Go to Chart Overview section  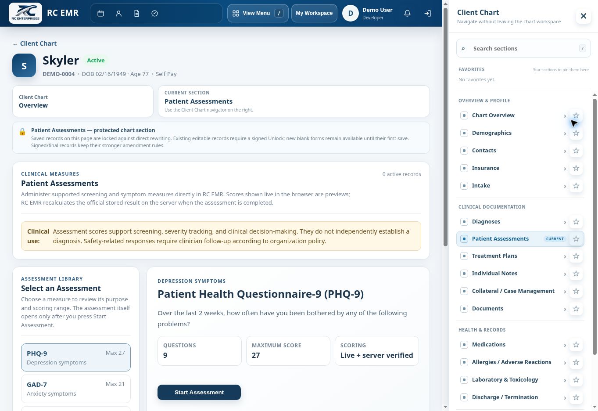512,115
